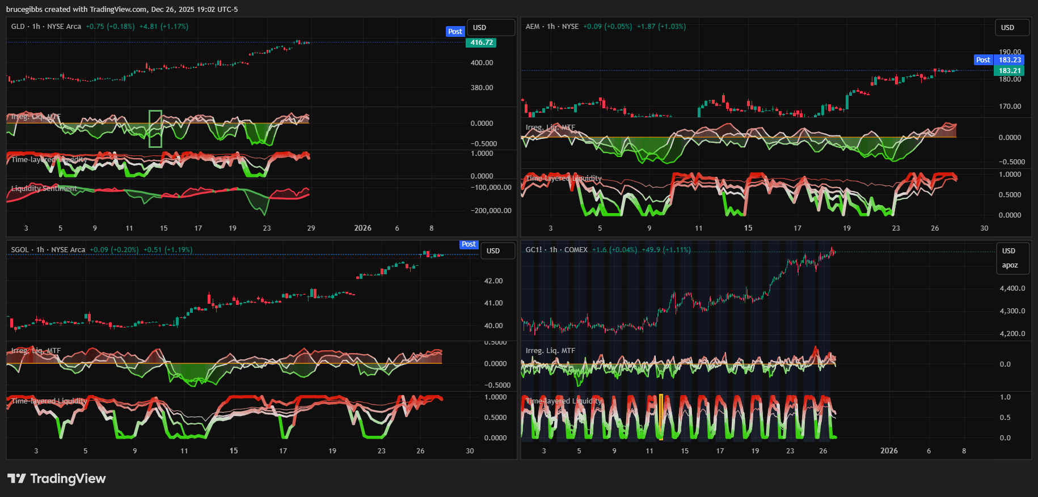The height and width of the screenshot is (497, 1038).
Task: Click the Post badge beside 183.23 on AEM
Action: (x=983, y=60)
